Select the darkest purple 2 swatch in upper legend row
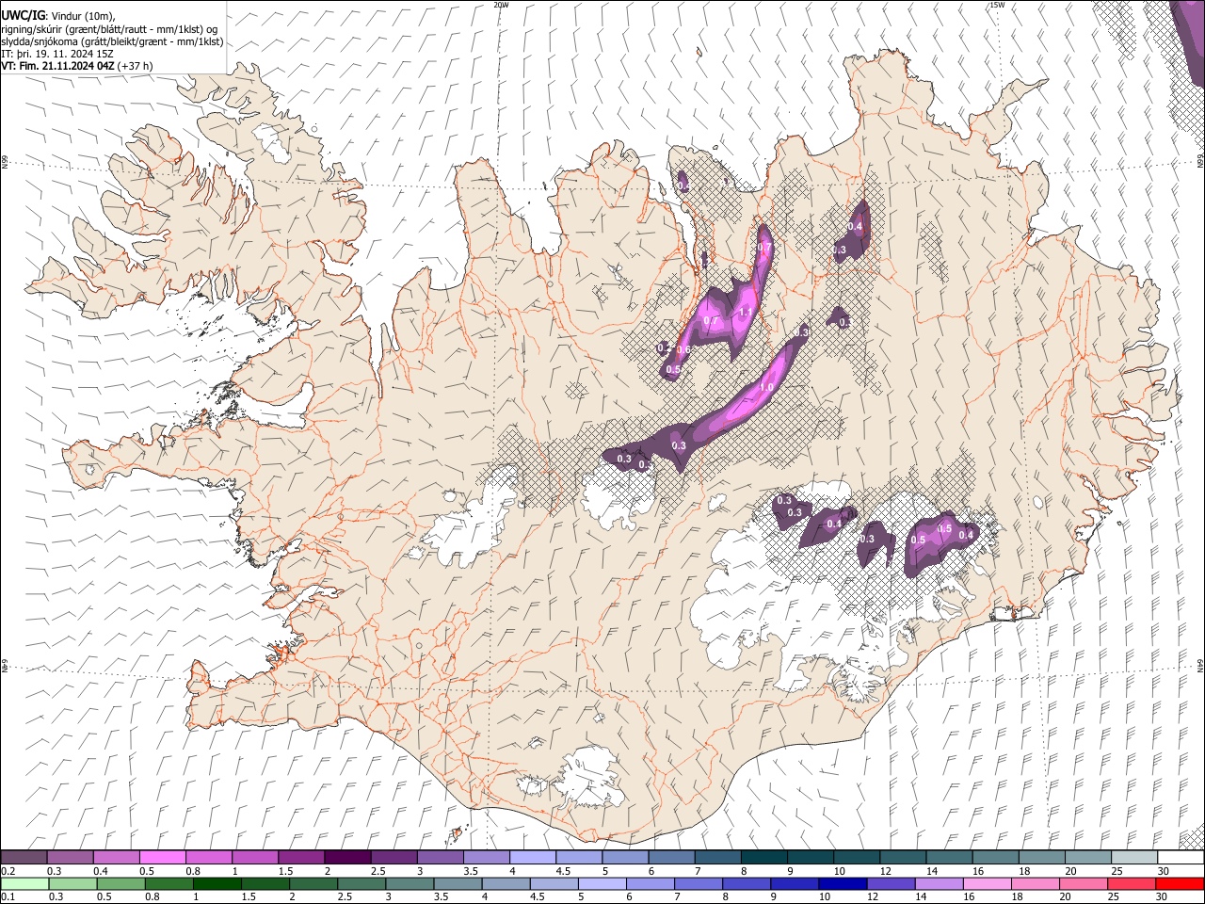The height and width of the screenshot is (904, 1205). coord(346,857)
